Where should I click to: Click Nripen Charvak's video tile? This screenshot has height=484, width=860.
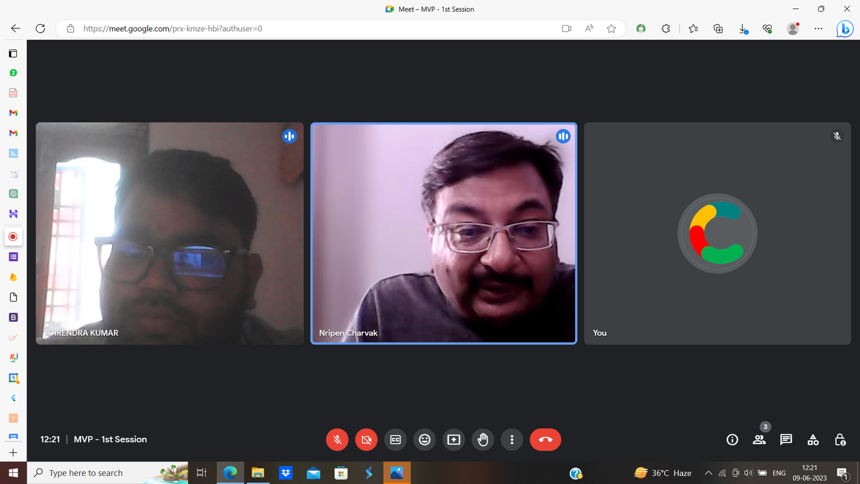[443, 233]
